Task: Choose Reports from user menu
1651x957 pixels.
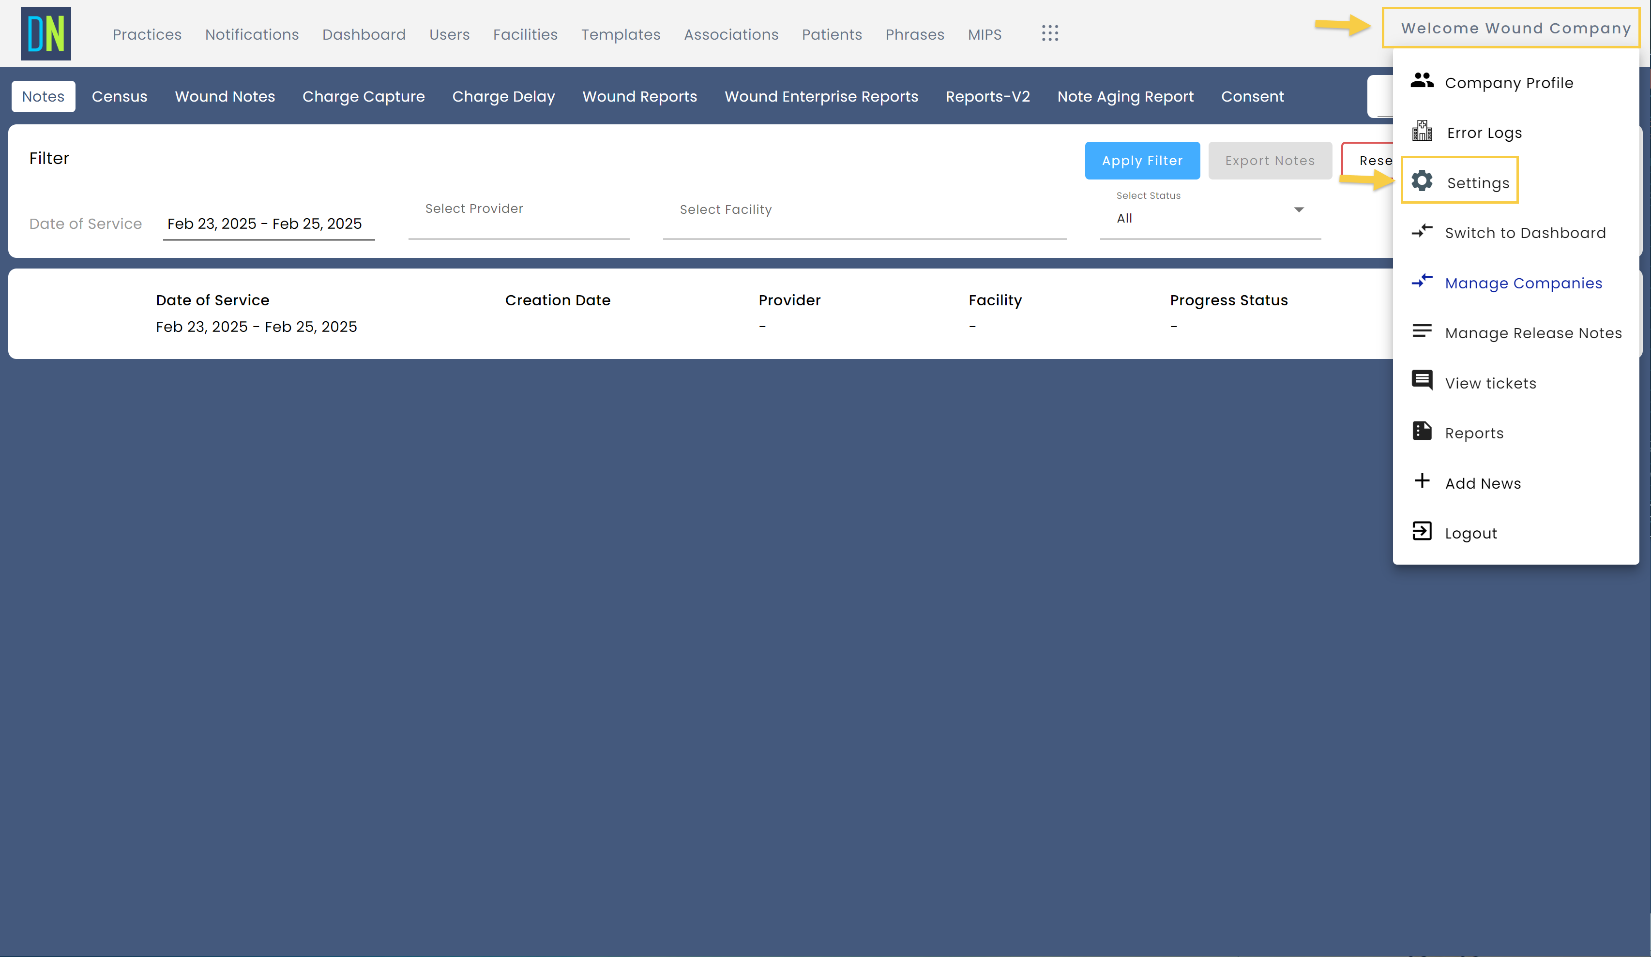Action: click(1515, 433)
